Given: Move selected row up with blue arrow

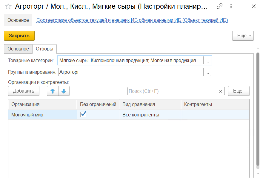Looking at the screenshot, I should point(53,91).
